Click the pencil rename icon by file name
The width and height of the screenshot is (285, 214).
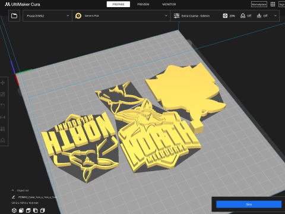click(x=14, y=197)
